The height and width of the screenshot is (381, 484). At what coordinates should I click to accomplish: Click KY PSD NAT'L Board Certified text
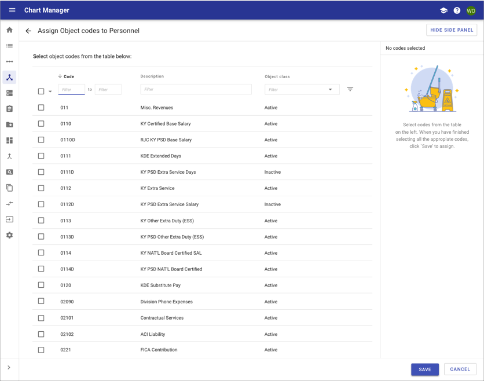click(x=171, y=269)
